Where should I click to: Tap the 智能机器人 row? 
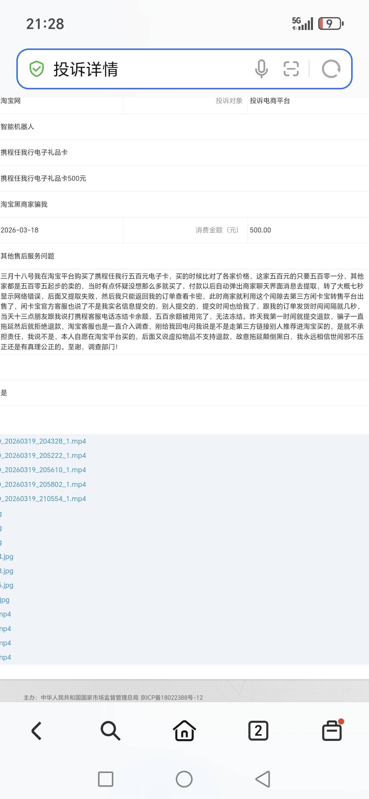tap(184, 126)
